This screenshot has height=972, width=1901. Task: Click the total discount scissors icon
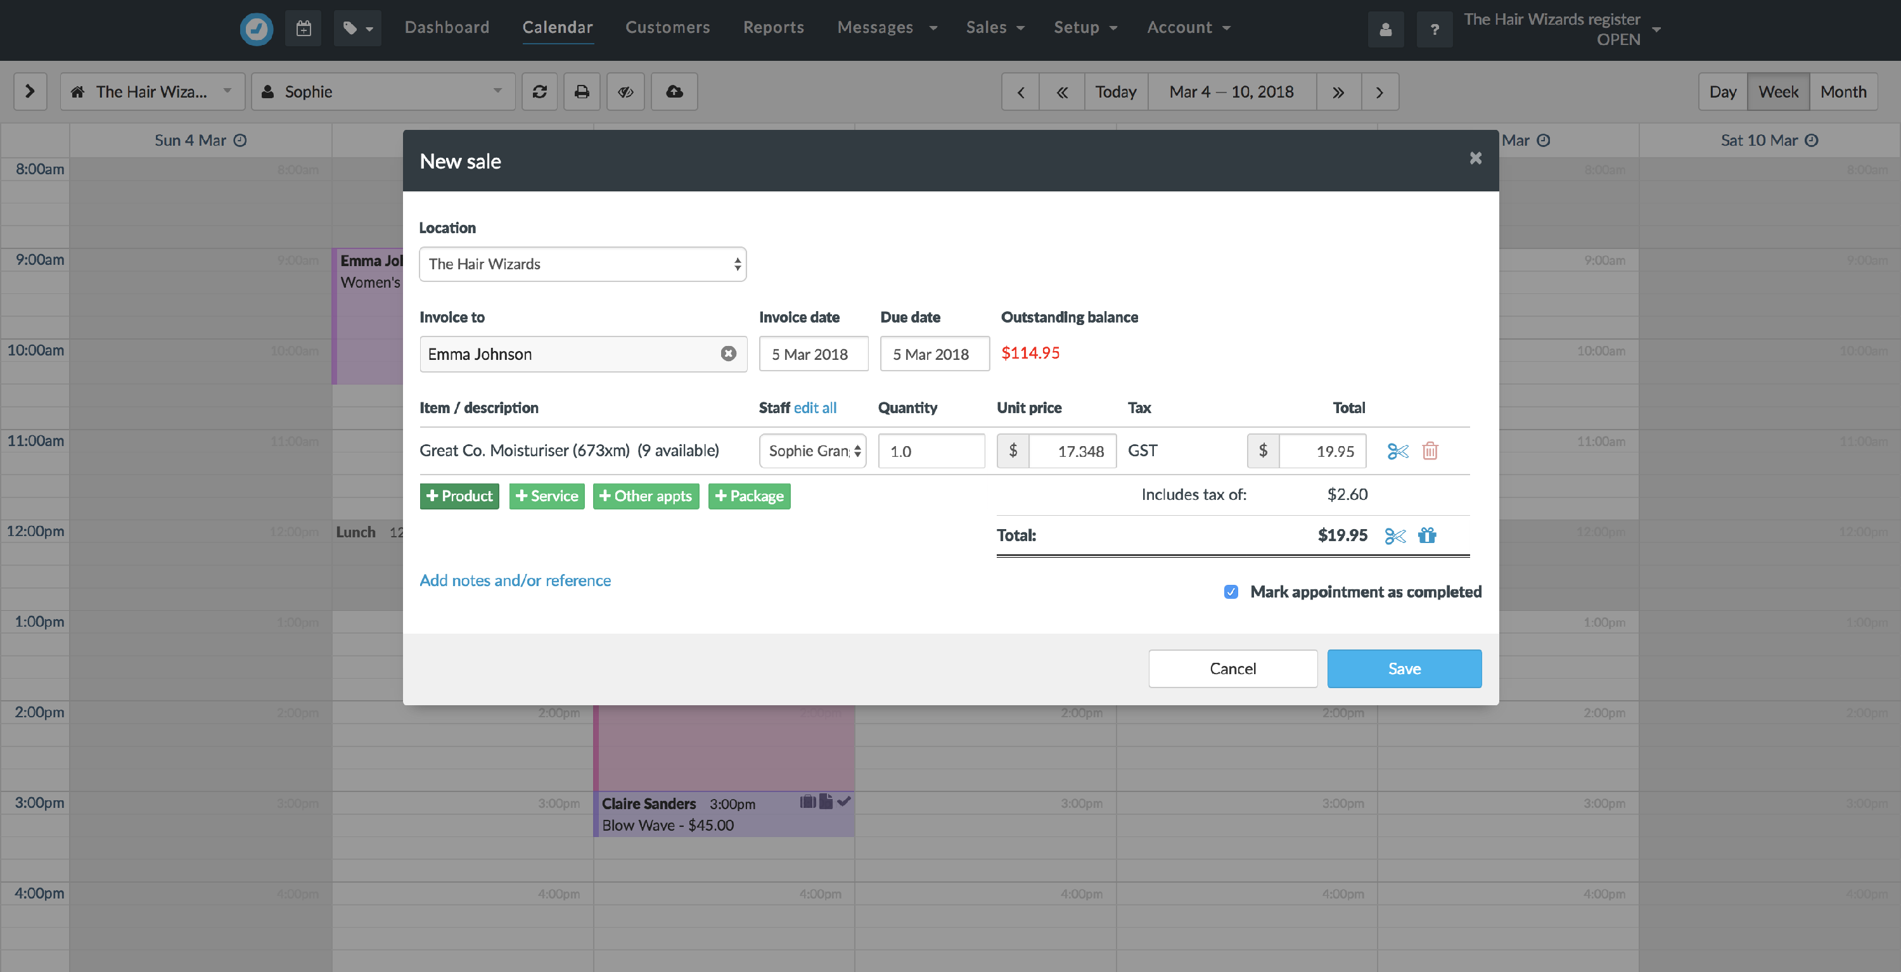point(1394,536)
